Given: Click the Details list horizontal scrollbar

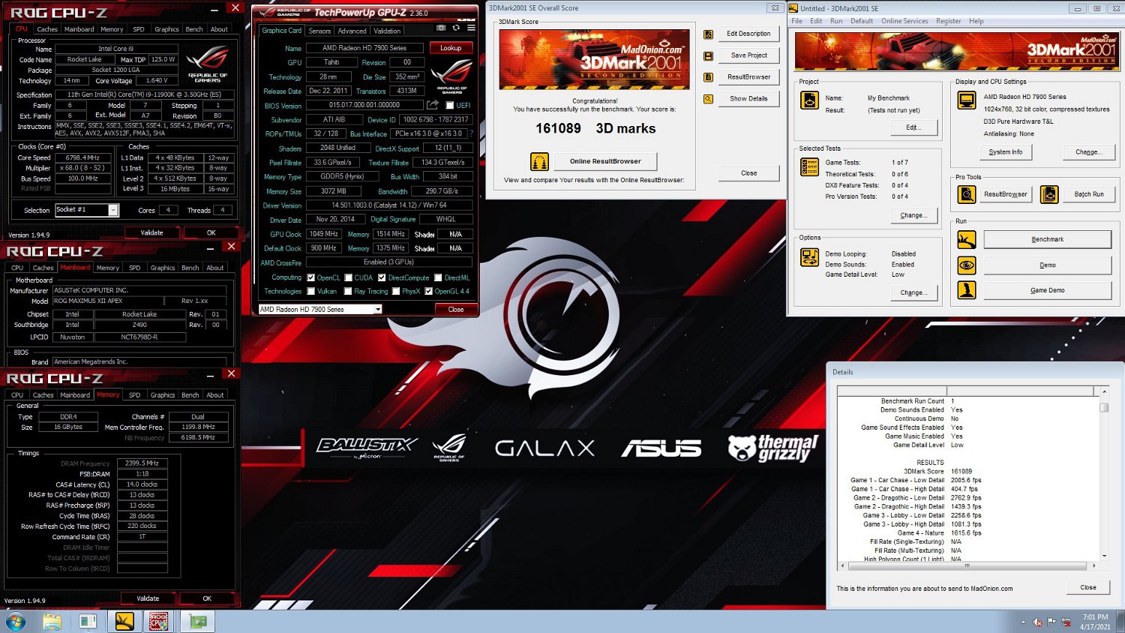Looking at the screenshot, I should (968, 565).
